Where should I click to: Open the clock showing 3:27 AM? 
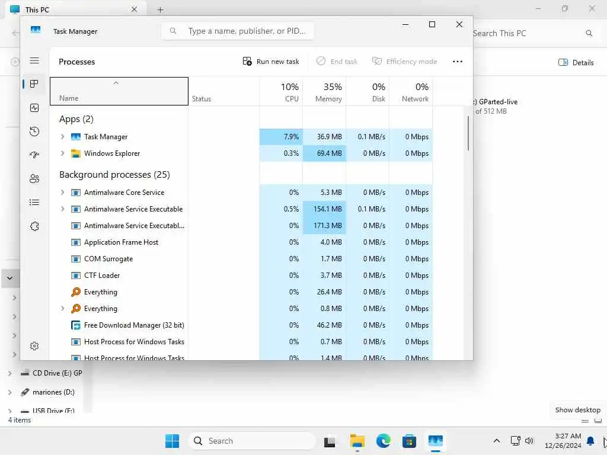coord(563,441)
